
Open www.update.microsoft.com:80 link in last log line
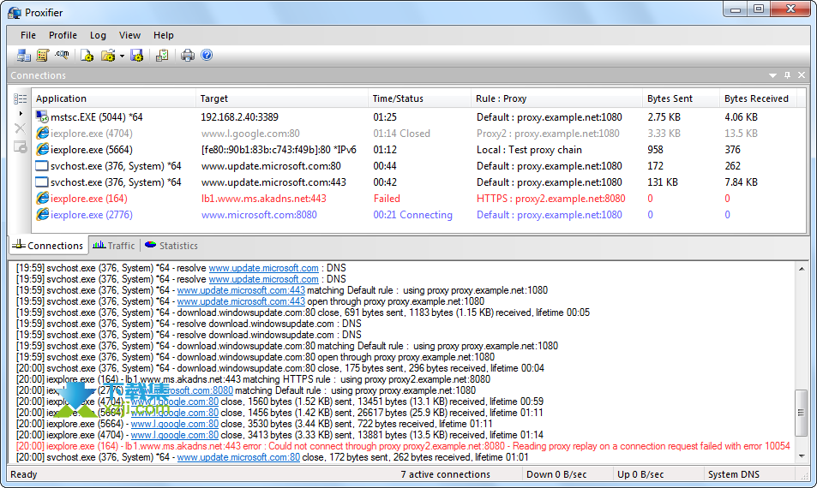(238, 457)
